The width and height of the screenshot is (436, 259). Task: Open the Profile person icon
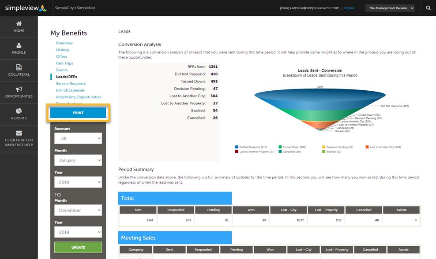[19, 45]
